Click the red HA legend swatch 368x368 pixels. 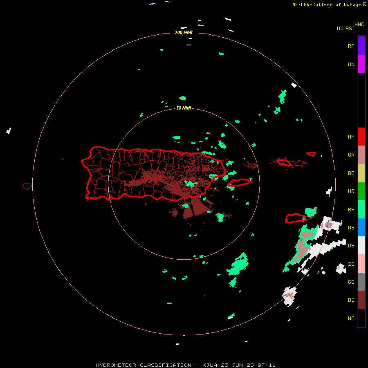(x=361, y=137)
